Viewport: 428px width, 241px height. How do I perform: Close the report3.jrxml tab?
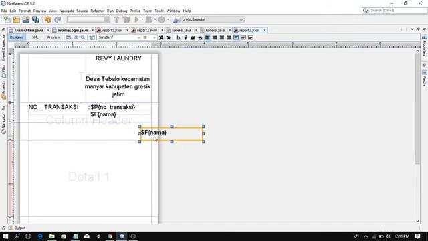tap(265, 30)
